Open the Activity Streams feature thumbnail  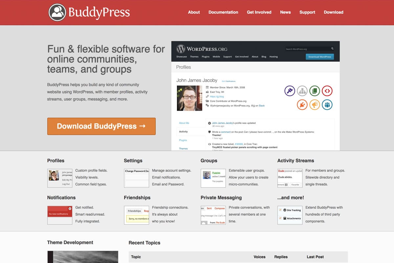click(290, 178)
